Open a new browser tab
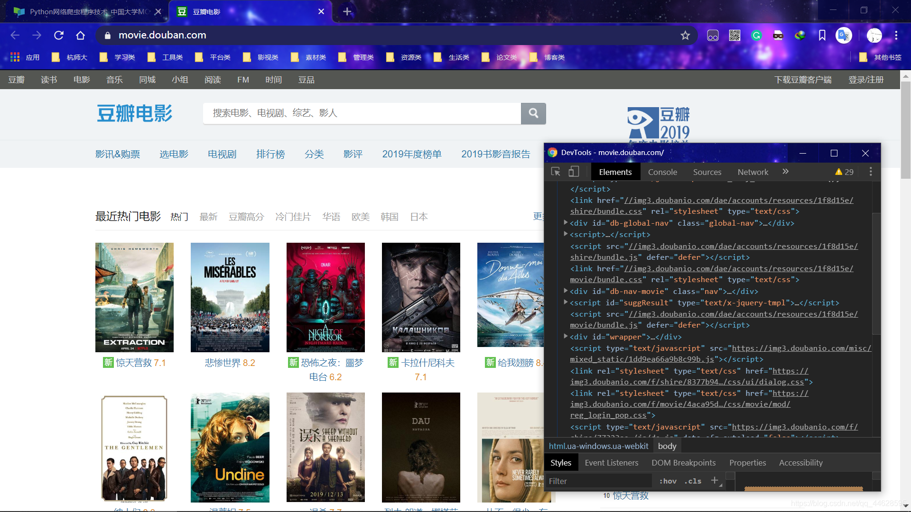 click(347, 11)
